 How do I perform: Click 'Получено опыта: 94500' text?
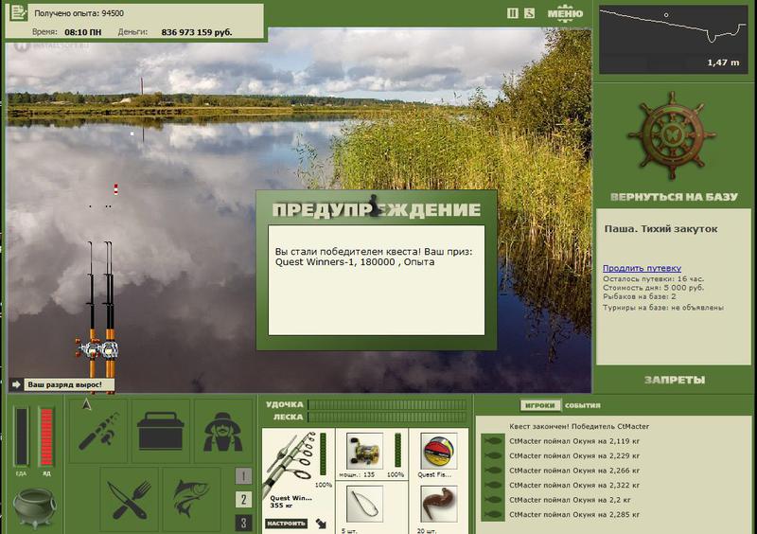(x=79, y=13)
